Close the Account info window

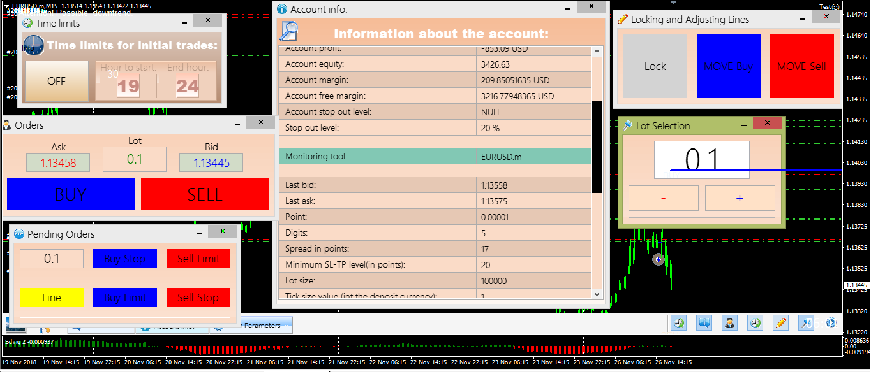[591, 6]
